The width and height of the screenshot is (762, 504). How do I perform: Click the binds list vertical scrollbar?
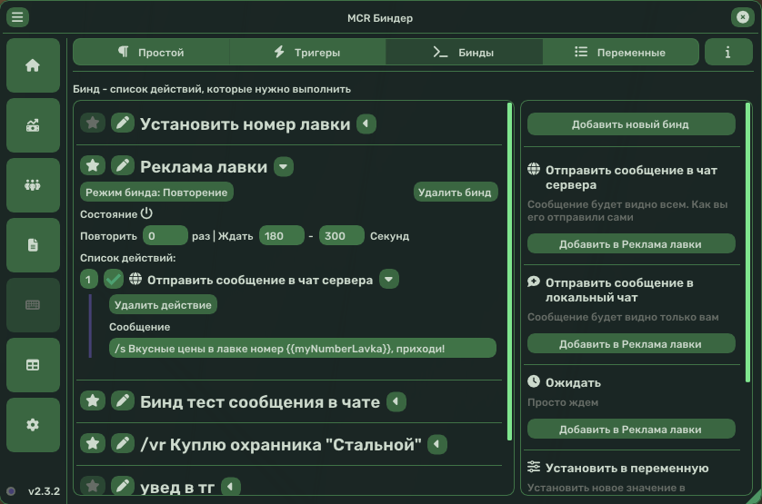coord(509,272)
